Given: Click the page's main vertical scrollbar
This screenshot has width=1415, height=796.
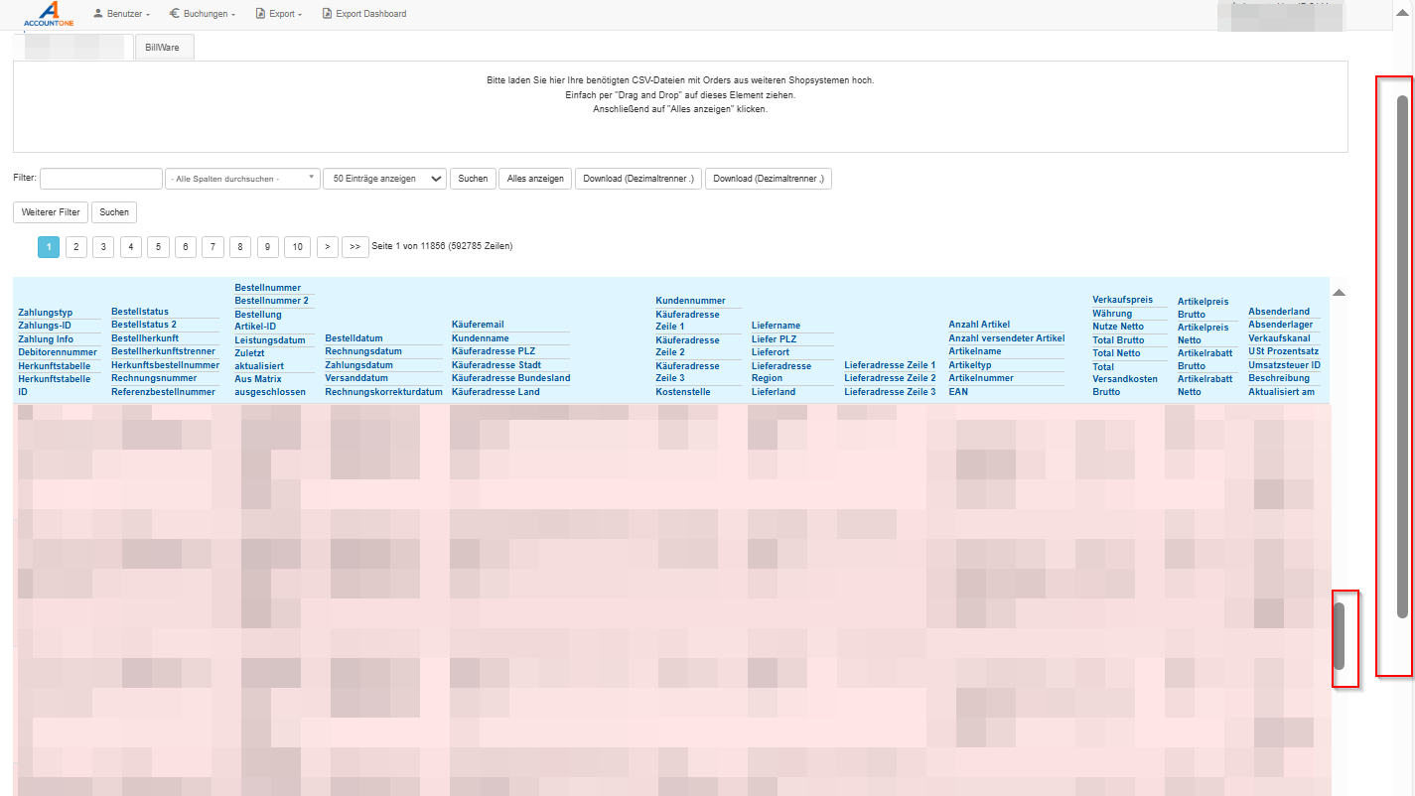Looking at the screenshot, I should coord(1402,357).
